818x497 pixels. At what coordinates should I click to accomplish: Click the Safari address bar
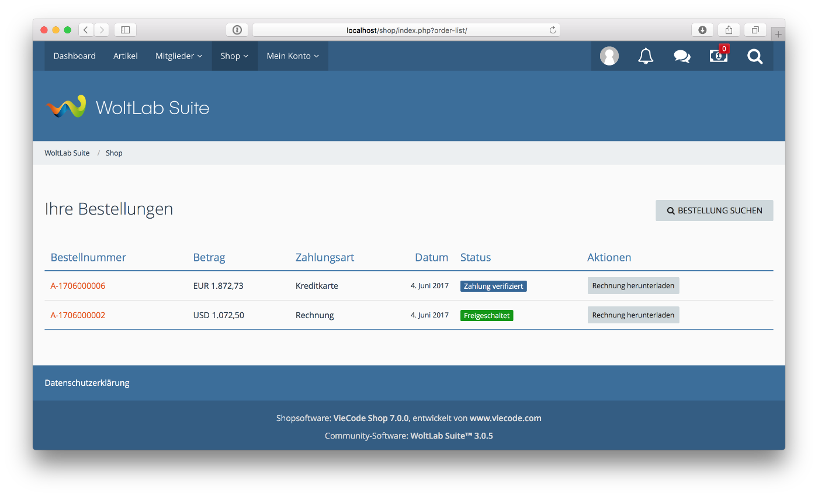tap(406, 30)
